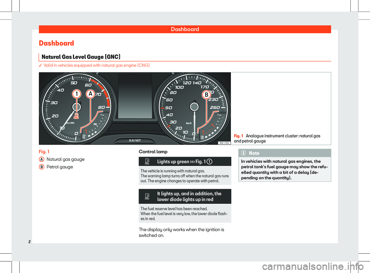Click the circled B legend for Petrol gauge
370x273 pixels.
coord(41,167)
